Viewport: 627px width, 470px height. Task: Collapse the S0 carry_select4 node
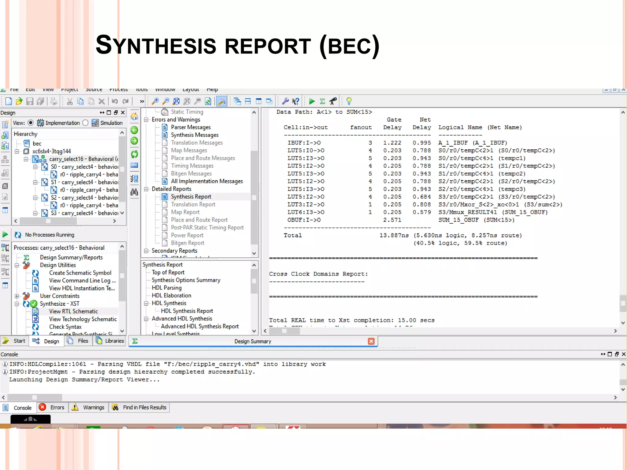pyautogui.click(x=36, y=167)
